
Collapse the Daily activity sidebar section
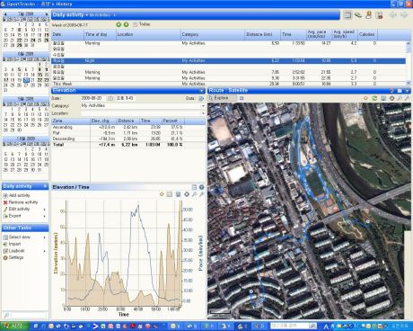click(x=45, y=186)
